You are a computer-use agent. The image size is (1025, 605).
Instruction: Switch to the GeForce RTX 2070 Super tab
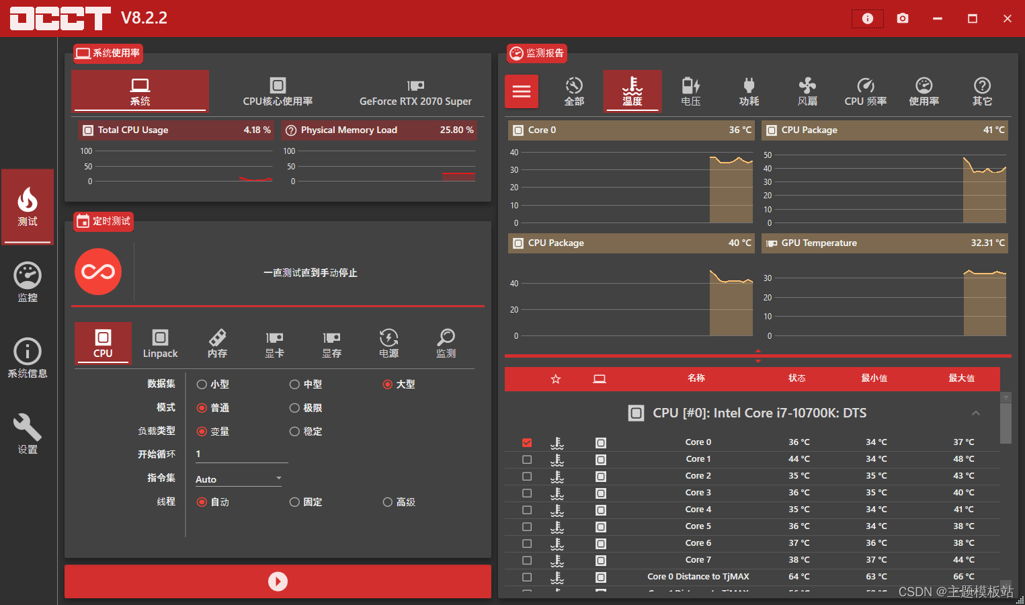click(415, 91)
